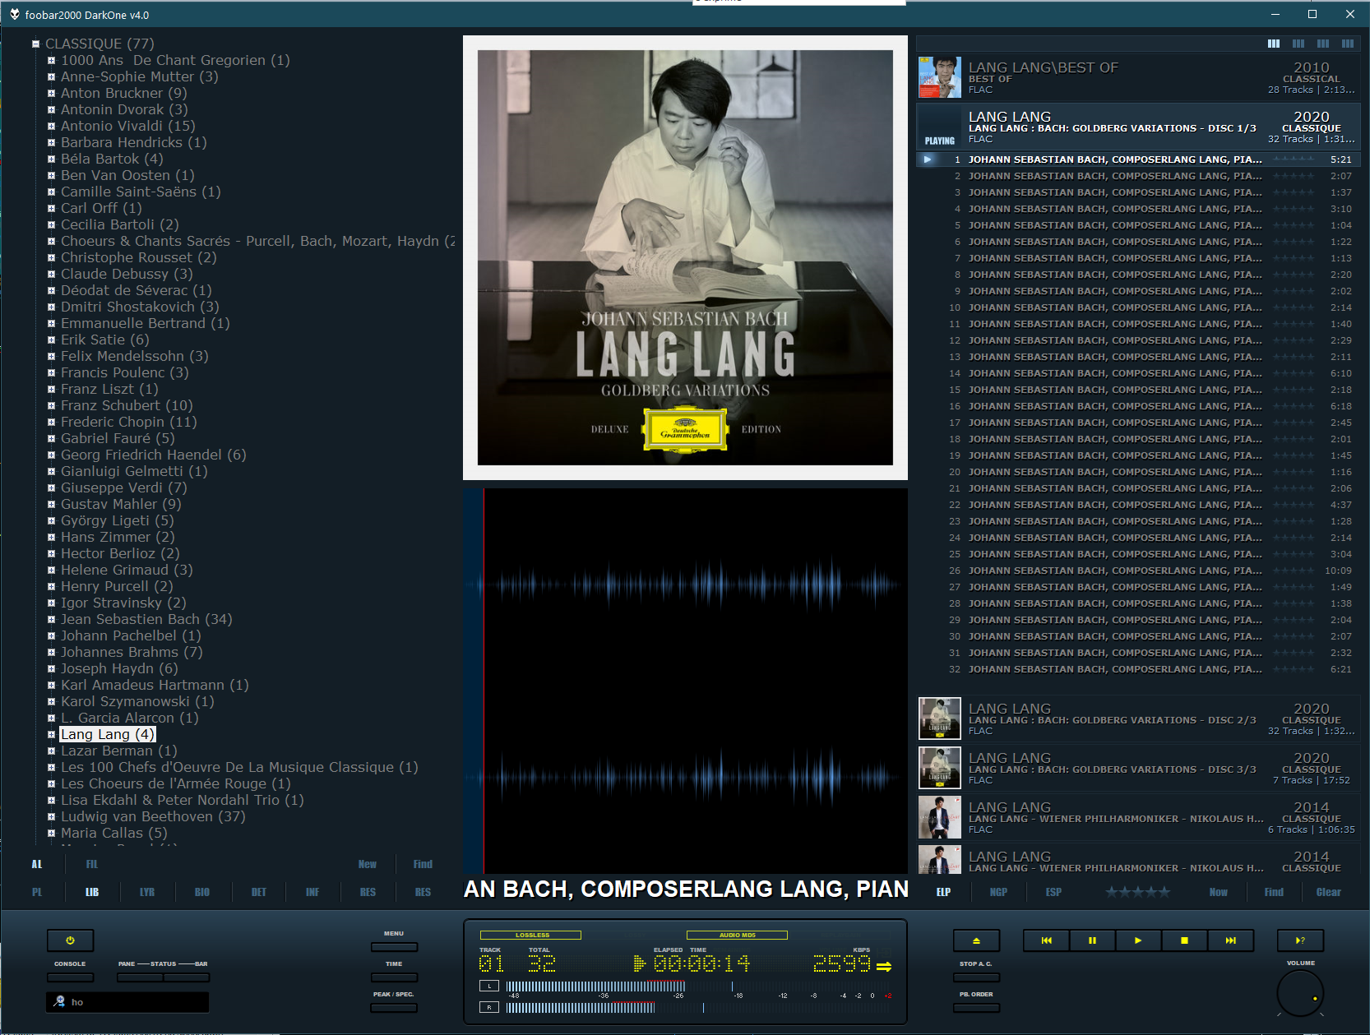This screenshot has width=1370, height=1035.
Task: Click the foobar2000 icon in the title bar
Action: [14, 15]
